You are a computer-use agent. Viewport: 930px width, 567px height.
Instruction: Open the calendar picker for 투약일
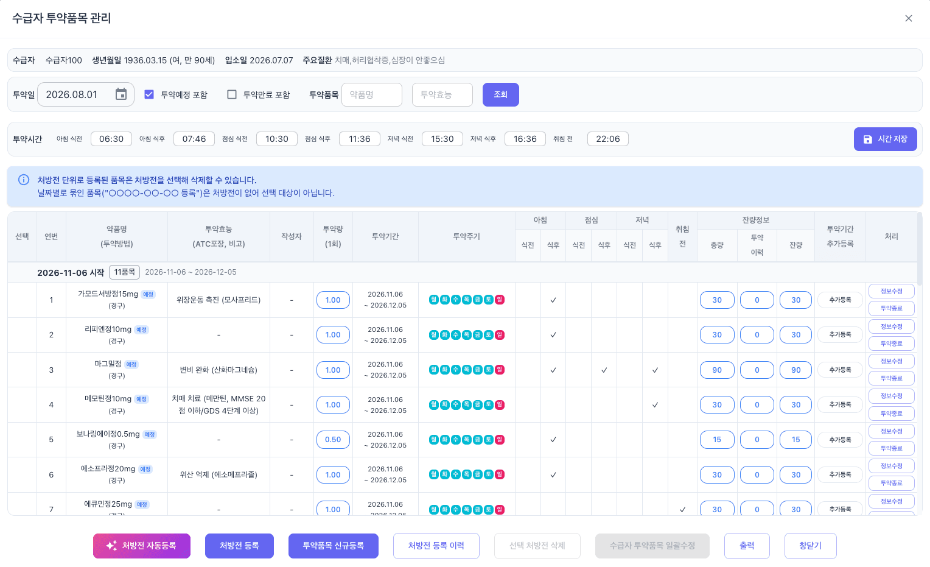click(121, 94)
